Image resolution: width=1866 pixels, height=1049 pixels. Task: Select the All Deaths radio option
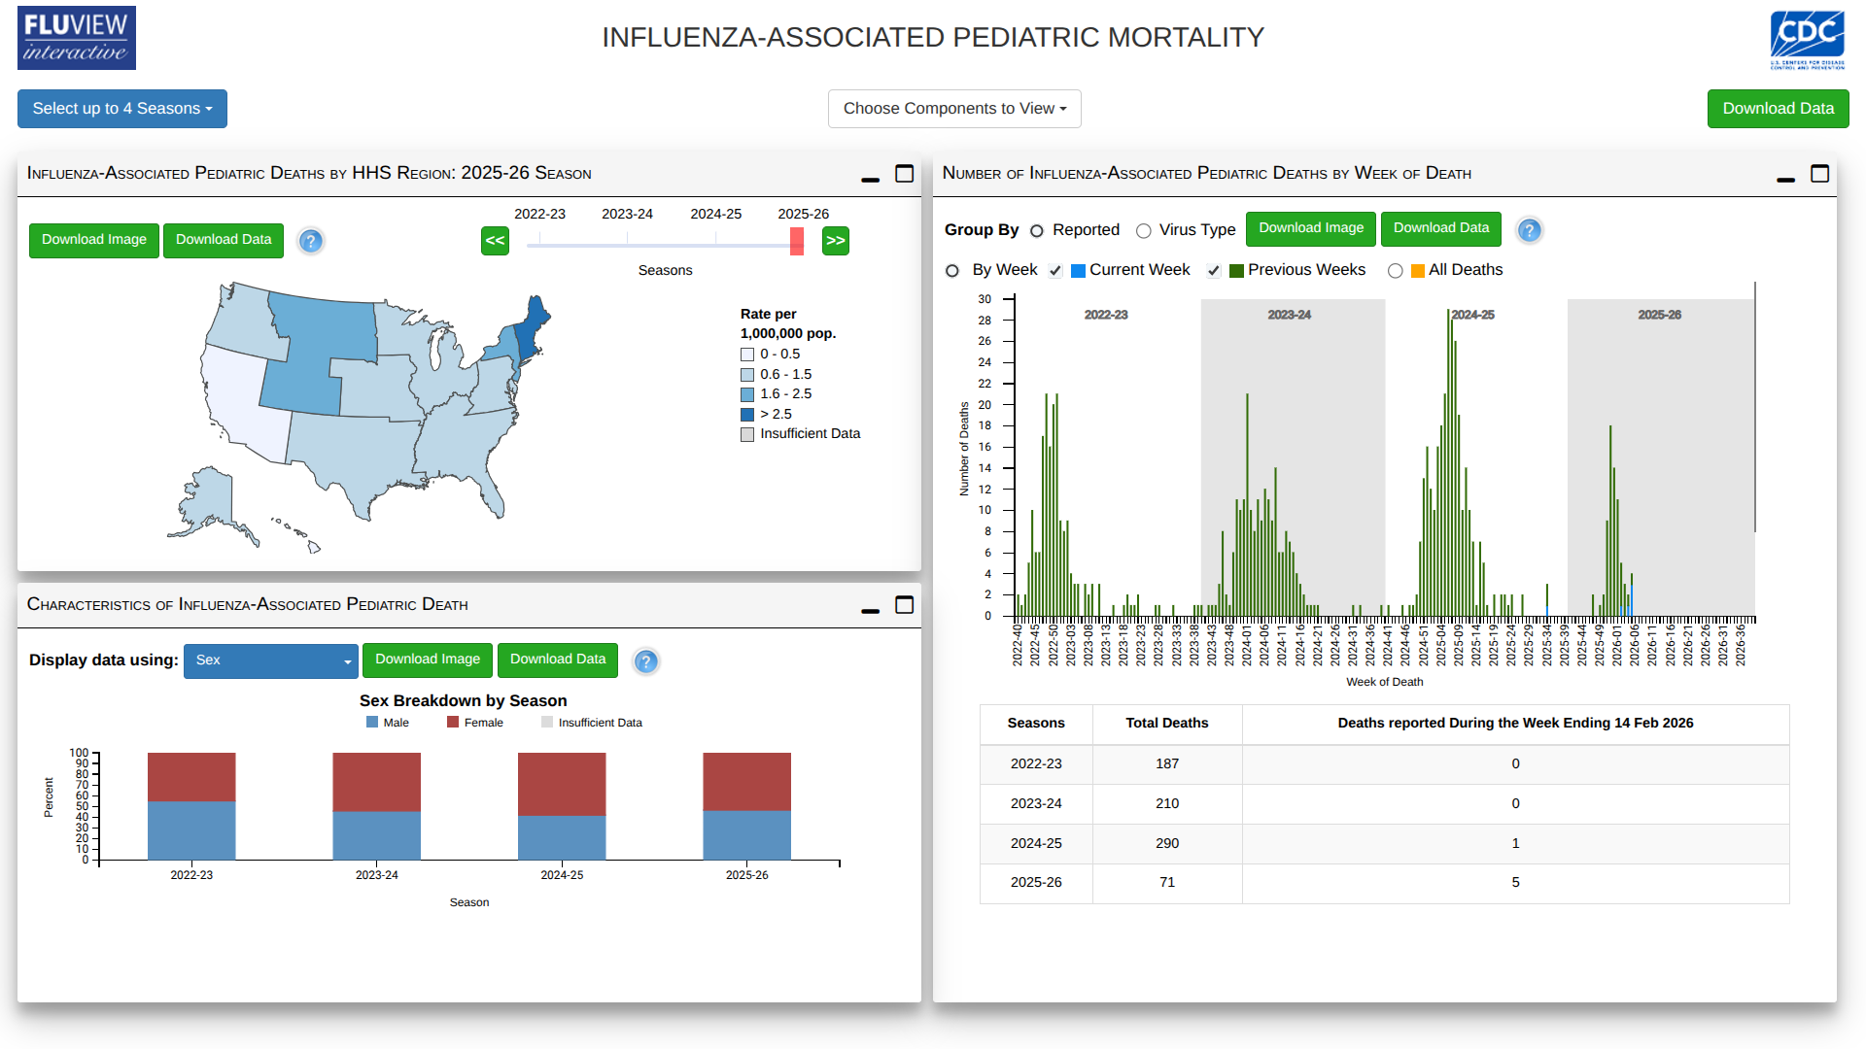point(1396,271)
